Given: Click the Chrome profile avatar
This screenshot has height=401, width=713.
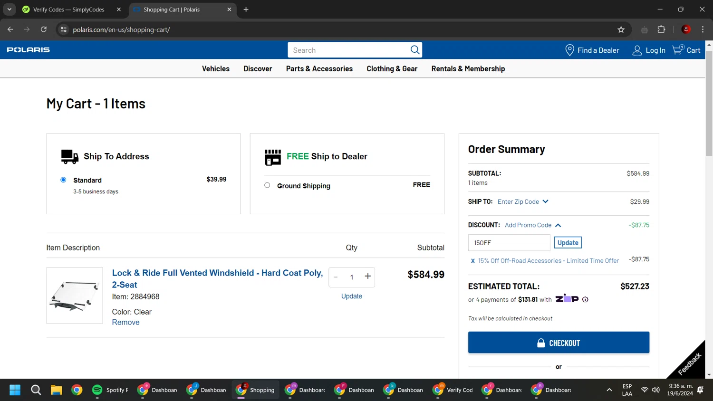Looking at the screenshot, I should (x=686, y=29).
